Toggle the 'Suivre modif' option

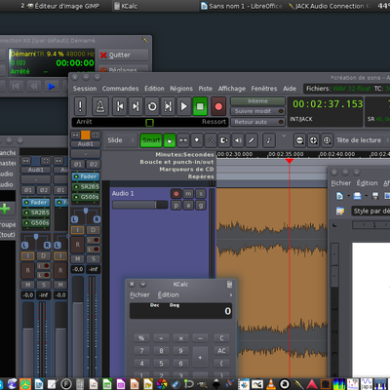point(257,111)
